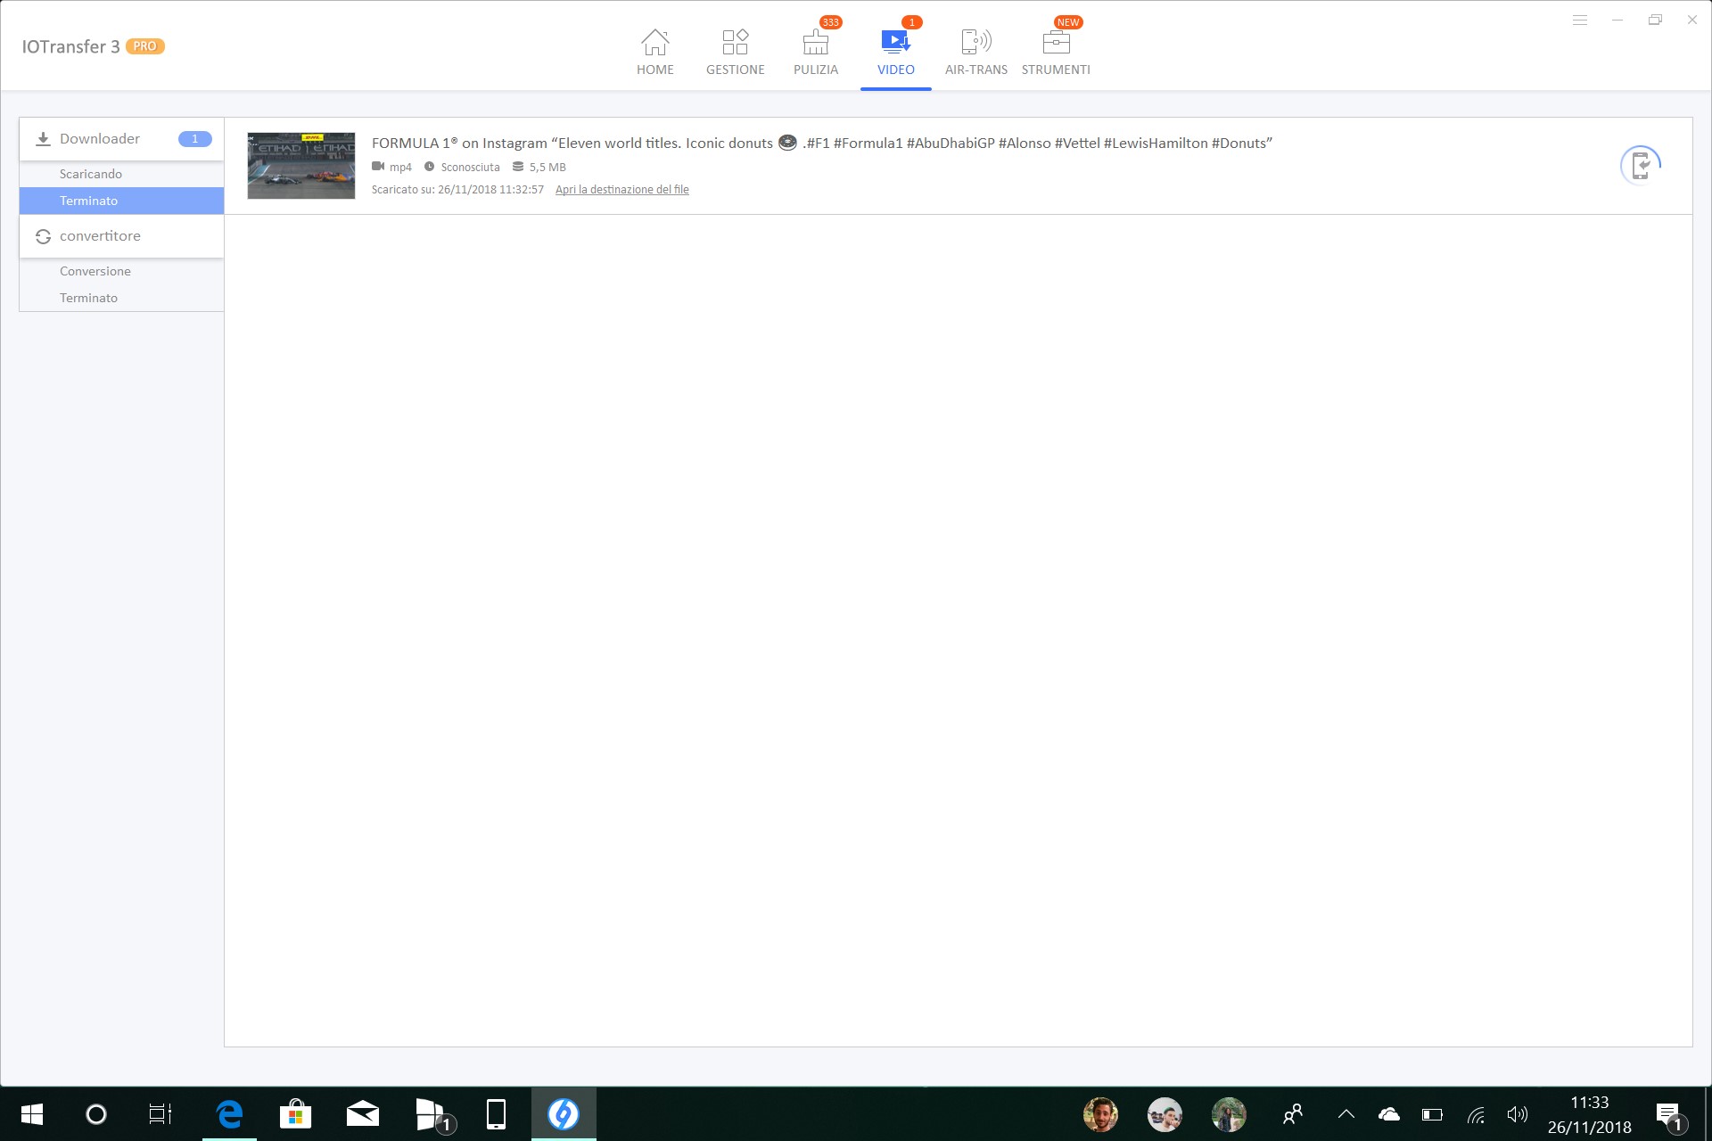
Task: Click the Downloader count badge showing 1
Action: [x=194, y=139]
